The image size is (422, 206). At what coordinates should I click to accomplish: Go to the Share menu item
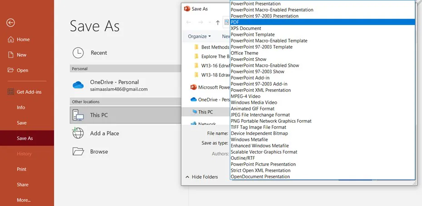click(x=23, y=185)
